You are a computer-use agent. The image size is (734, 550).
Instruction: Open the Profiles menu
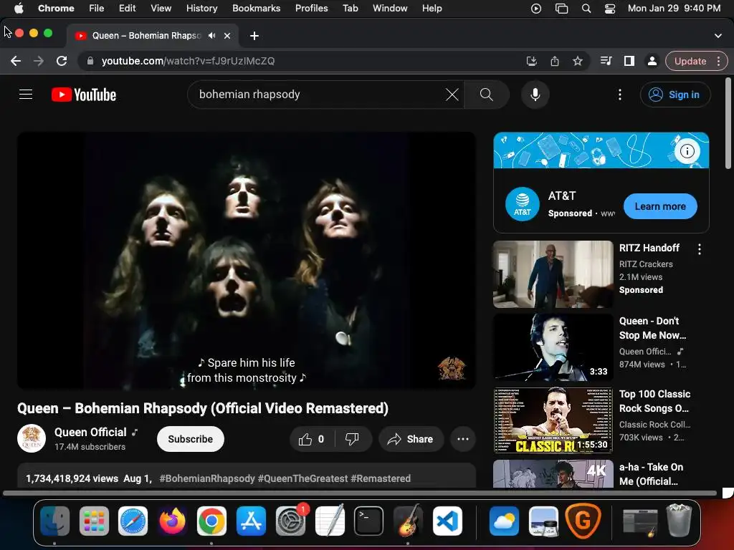(x=311, y=9)
